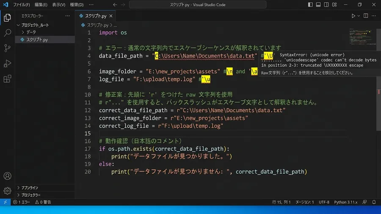Click the breadcrumb ellipsis symbol item

[x=115, y=25]
